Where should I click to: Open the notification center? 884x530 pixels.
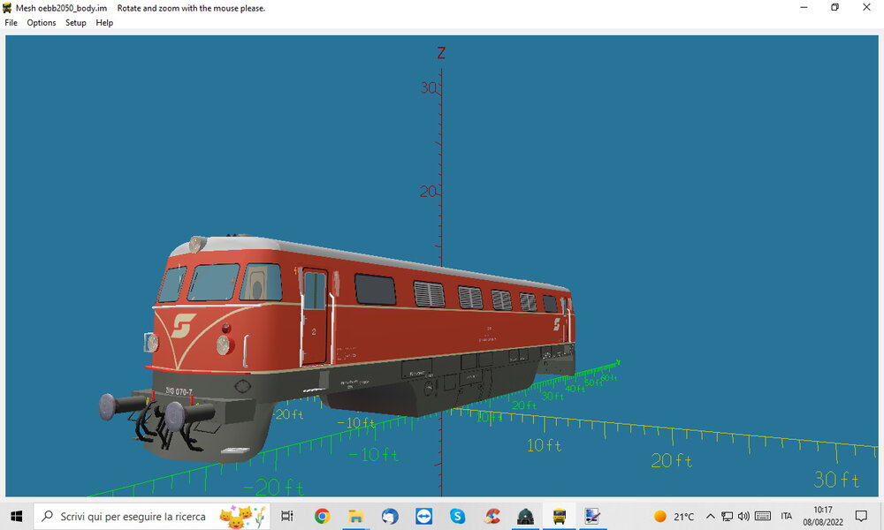861,516
